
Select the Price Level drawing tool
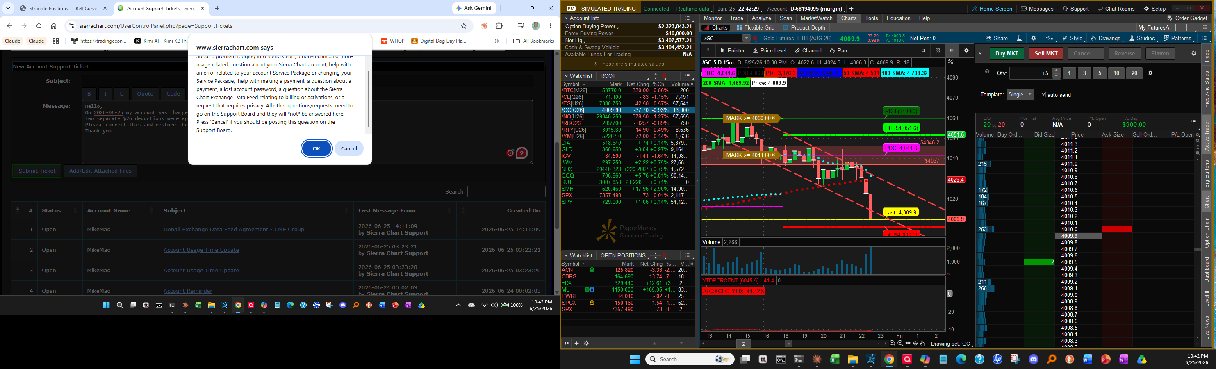click(x=770, y=50)
